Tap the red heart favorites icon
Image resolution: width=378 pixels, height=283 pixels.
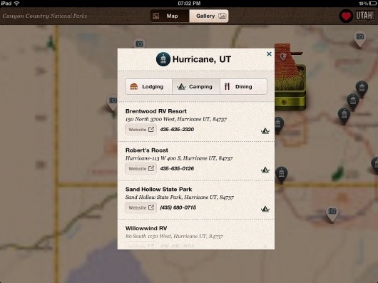[x=346, y=16]
